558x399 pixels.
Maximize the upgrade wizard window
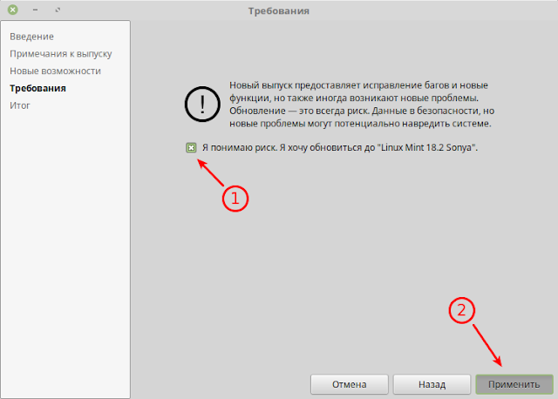(x=58, y=10)
